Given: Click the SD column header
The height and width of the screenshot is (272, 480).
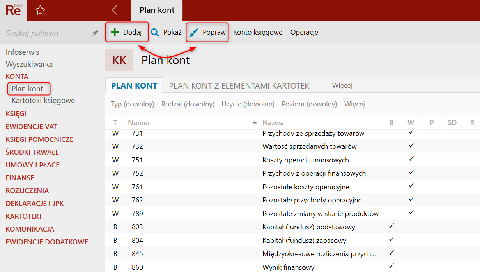Looking at the screenshot, I should pos(452,122).
